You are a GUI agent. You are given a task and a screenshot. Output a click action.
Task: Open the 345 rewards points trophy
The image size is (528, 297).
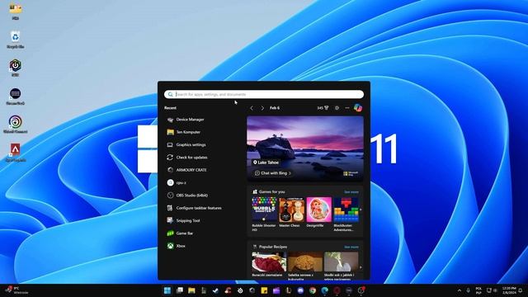pyautogui.click(x=323, y=108)
